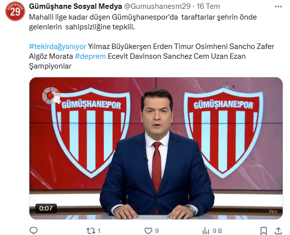Viewport: 290px width, 235px height.
Task: Like the tweet with the heart icon
Action: coord(148,231)
